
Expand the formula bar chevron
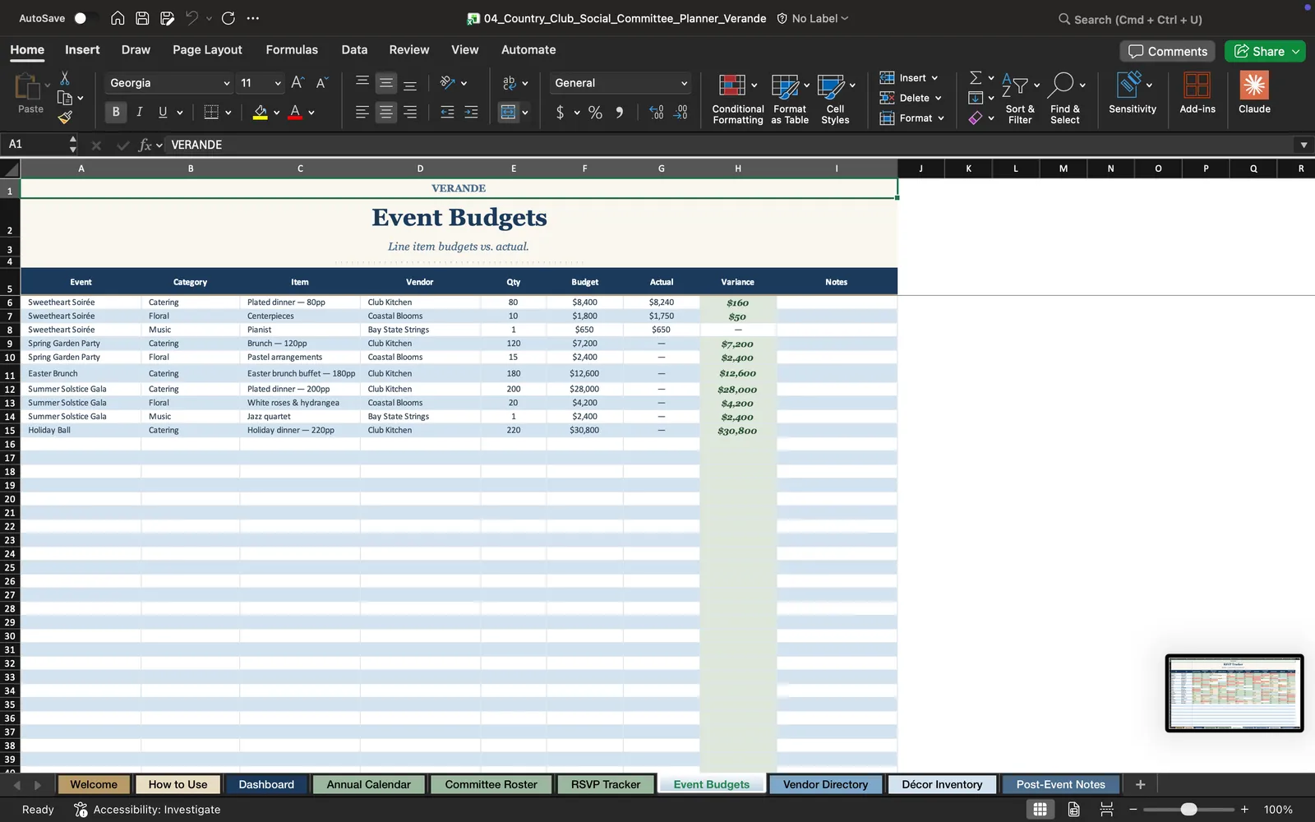pos(1303,145)
